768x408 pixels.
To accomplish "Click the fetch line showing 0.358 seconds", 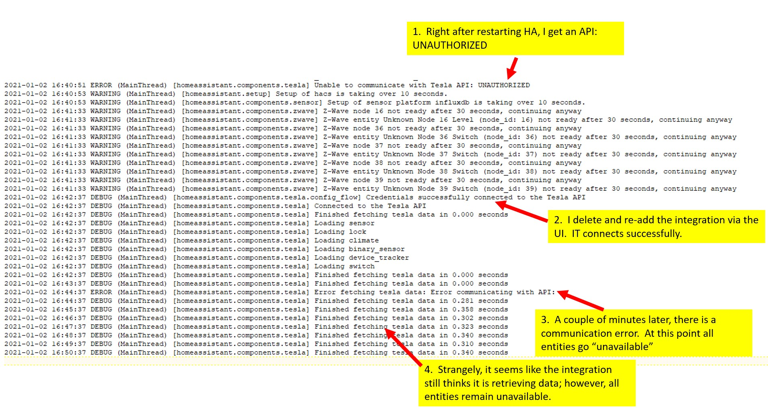I will click(256, 309).
